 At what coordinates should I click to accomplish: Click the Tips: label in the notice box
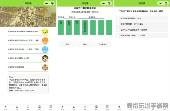coord(11,77)
